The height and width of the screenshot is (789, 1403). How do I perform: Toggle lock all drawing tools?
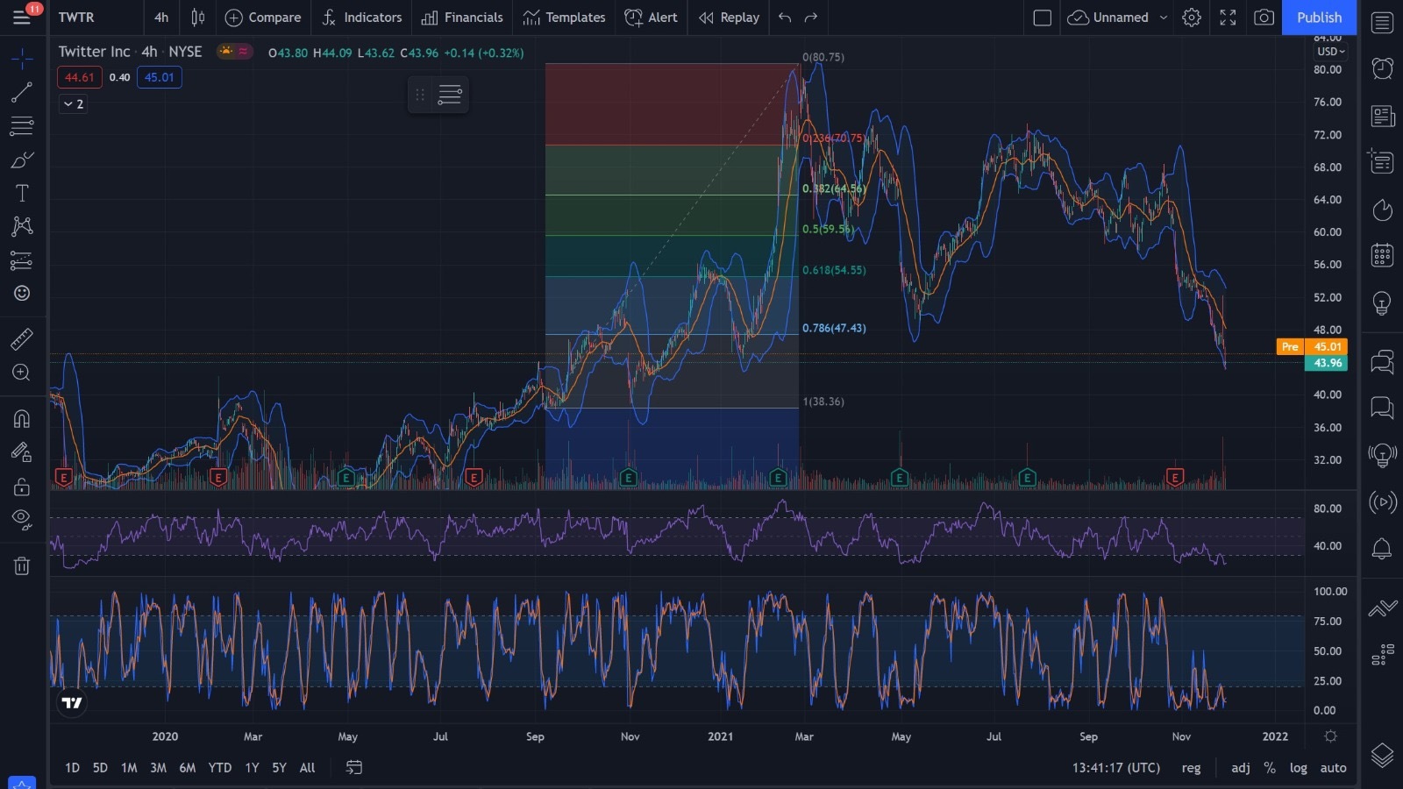[x=22, y=487]
